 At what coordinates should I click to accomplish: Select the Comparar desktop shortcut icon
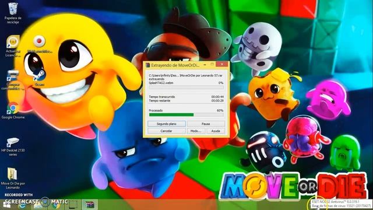(x=13, y=80)
